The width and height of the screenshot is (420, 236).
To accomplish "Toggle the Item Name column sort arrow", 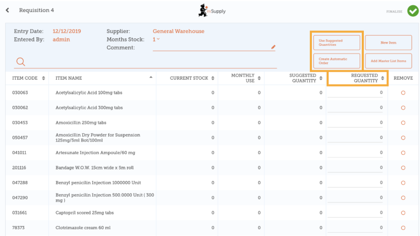I will [x=151, y=78].
